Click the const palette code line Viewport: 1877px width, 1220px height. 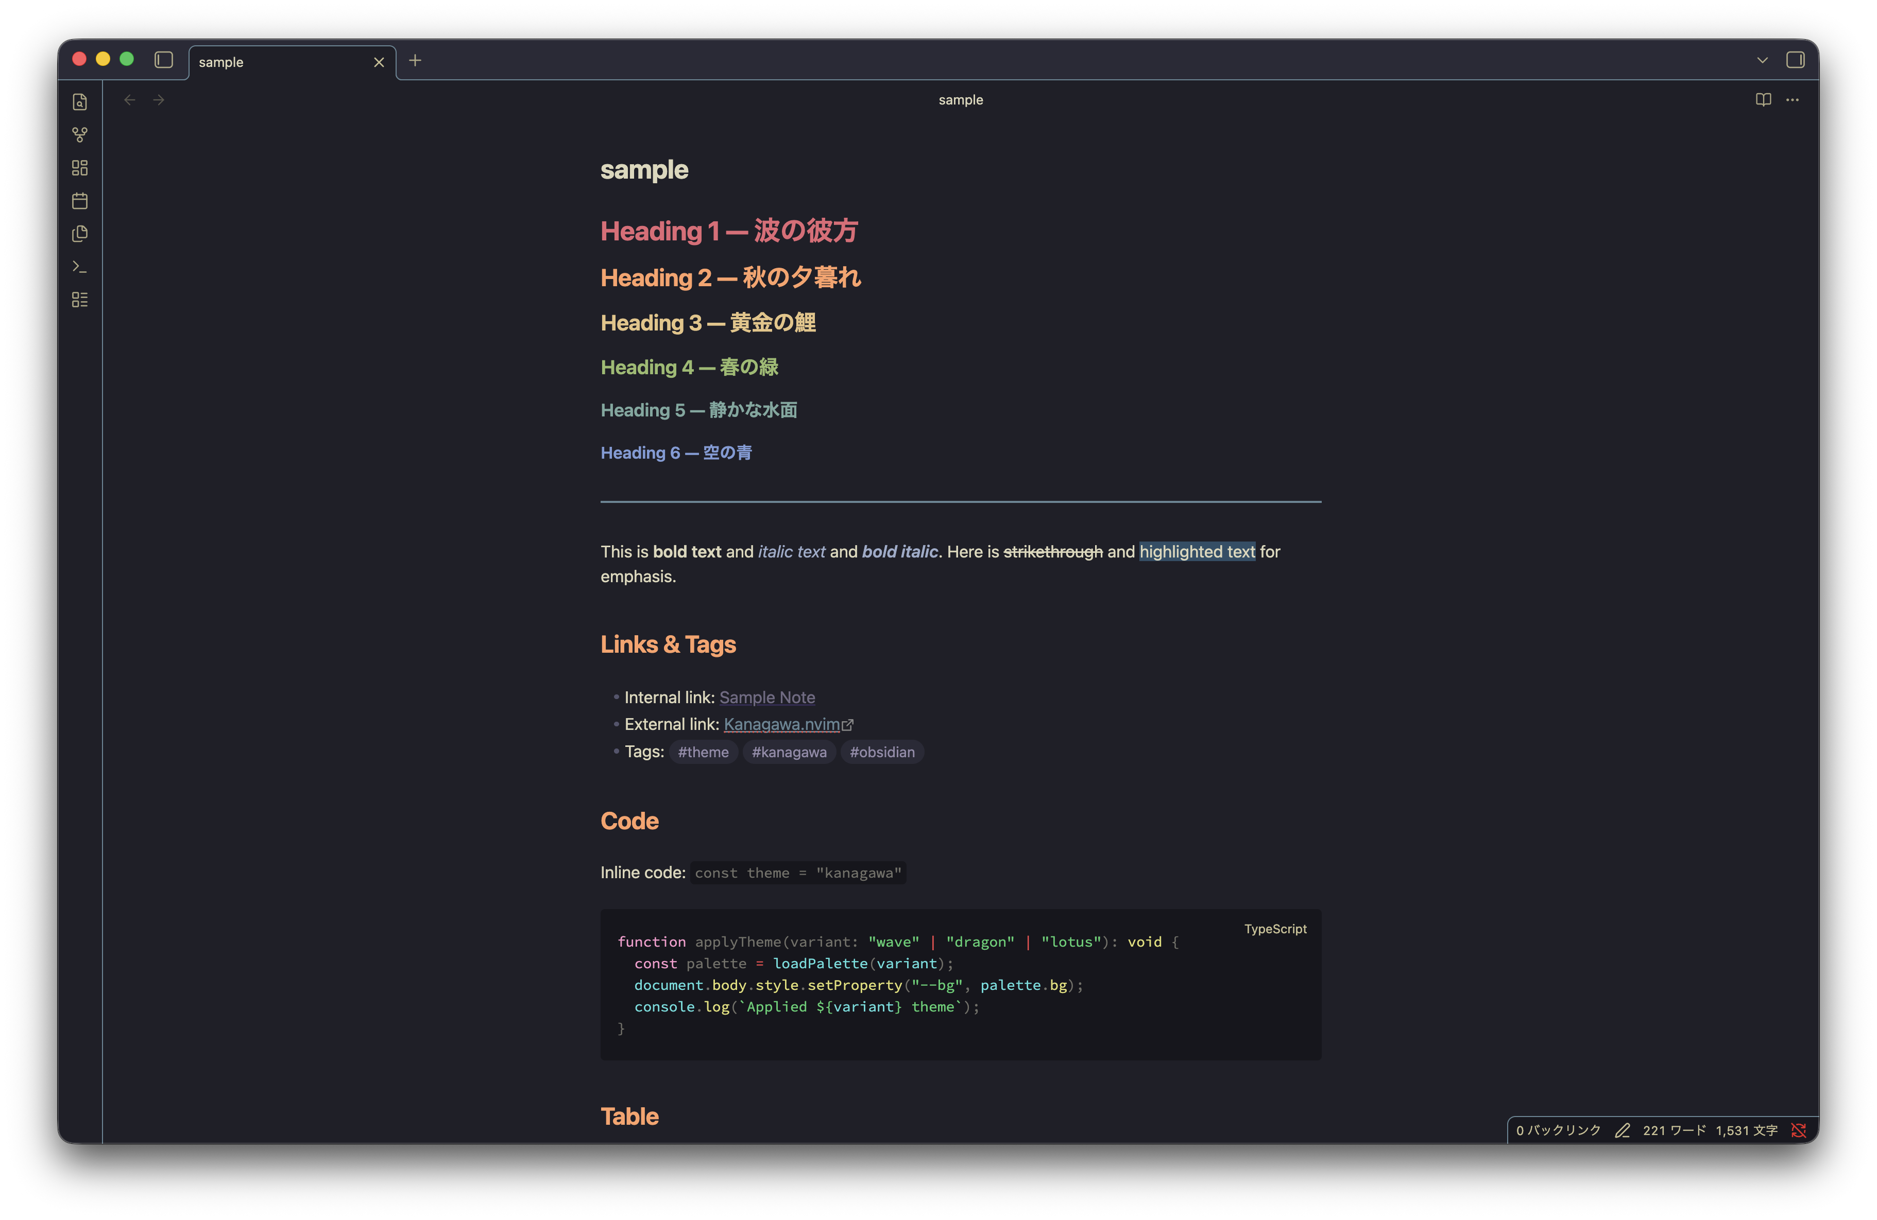point(794,964)
